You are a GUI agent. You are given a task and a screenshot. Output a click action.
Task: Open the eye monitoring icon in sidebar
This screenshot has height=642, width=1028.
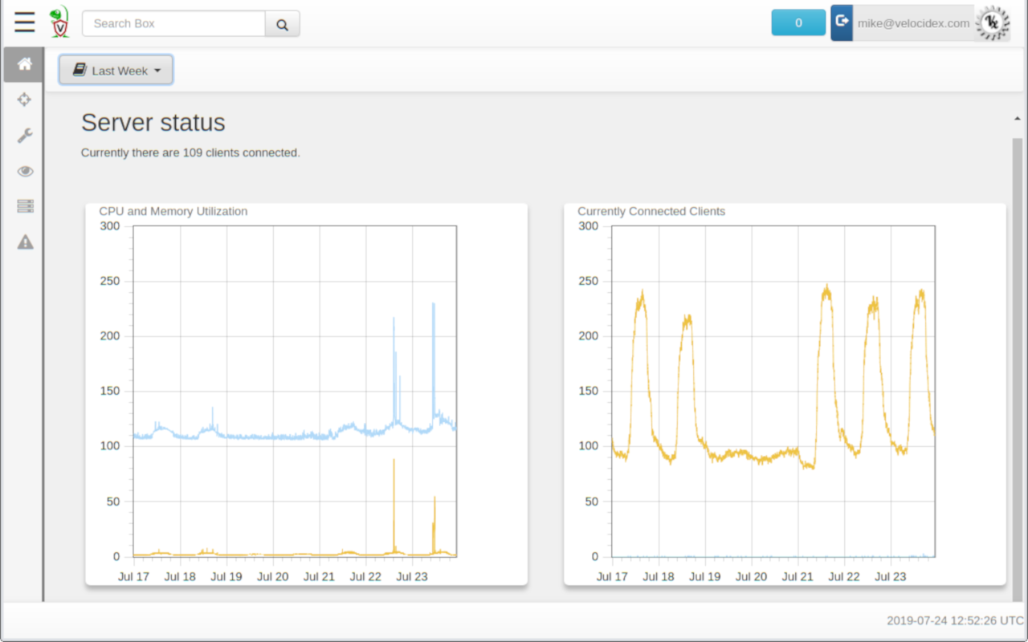(25, 171)
